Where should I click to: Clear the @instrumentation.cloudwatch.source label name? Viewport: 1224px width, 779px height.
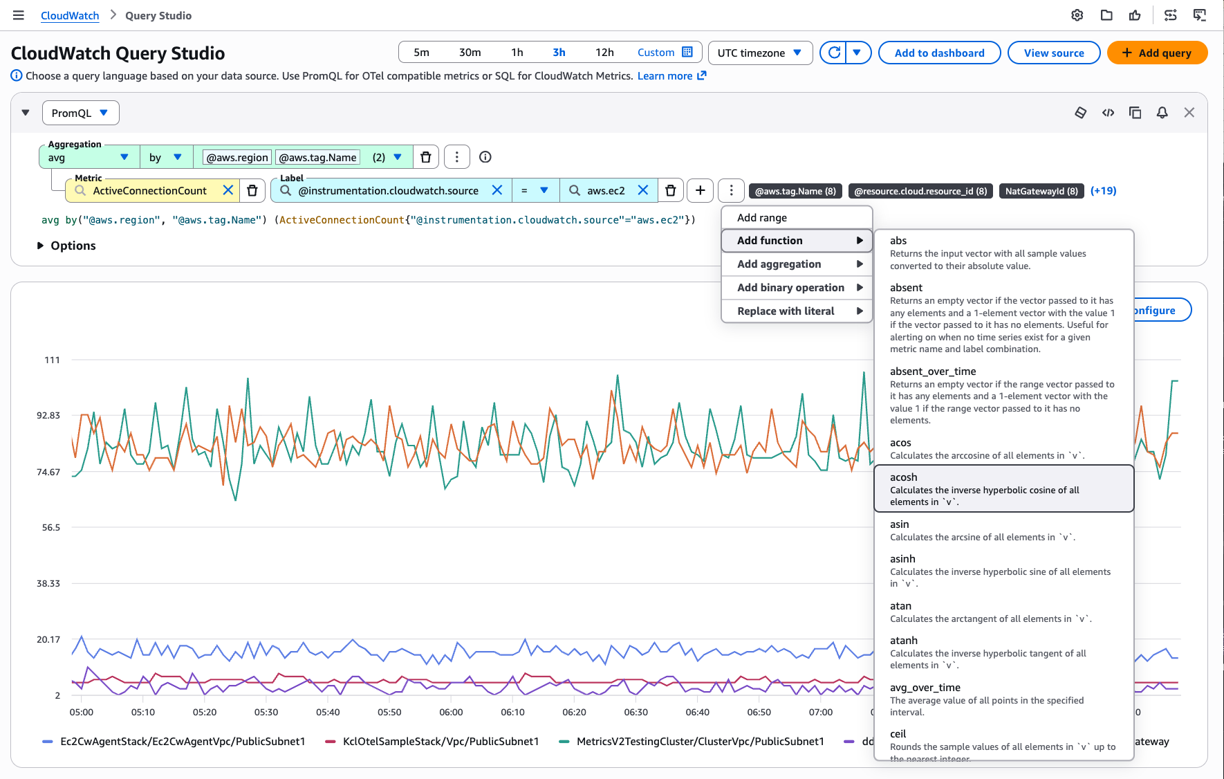coord(497,190)
